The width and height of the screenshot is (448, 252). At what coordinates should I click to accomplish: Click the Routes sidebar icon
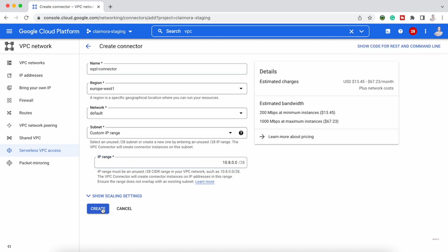[9, 113]
